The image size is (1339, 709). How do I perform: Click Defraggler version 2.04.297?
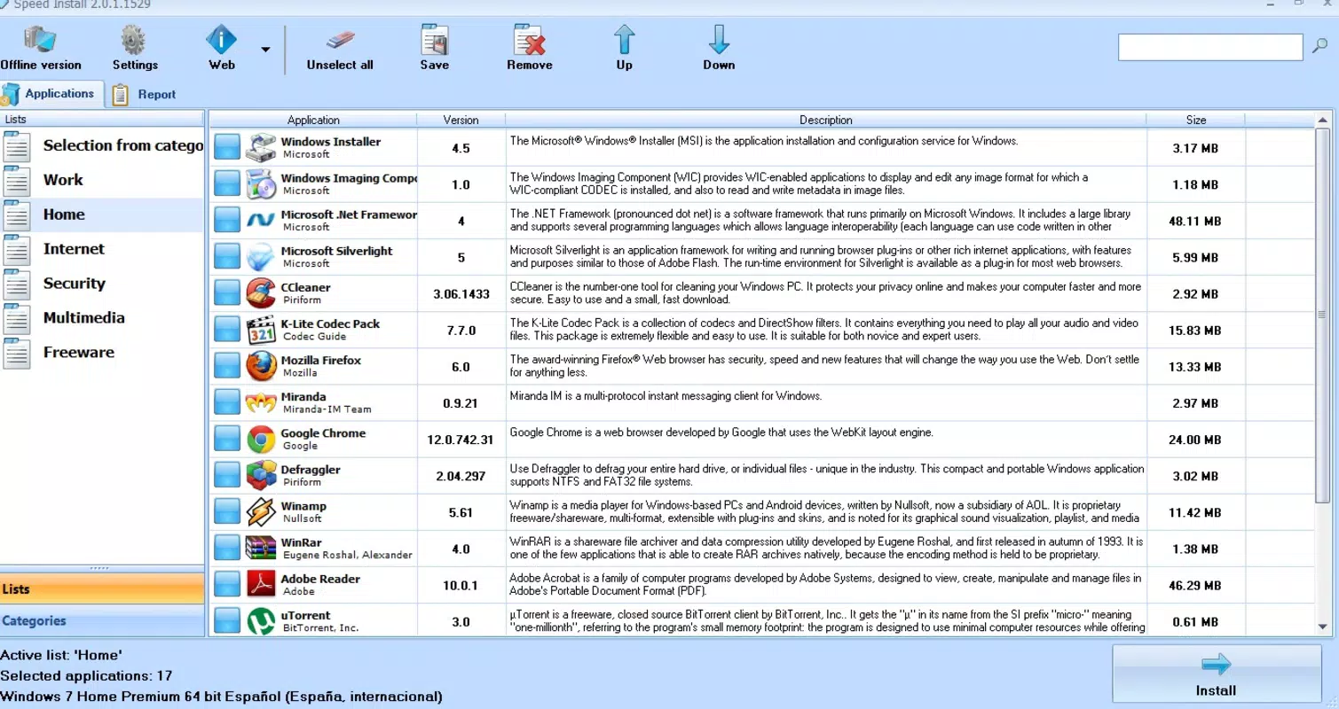tap(461, 476)
